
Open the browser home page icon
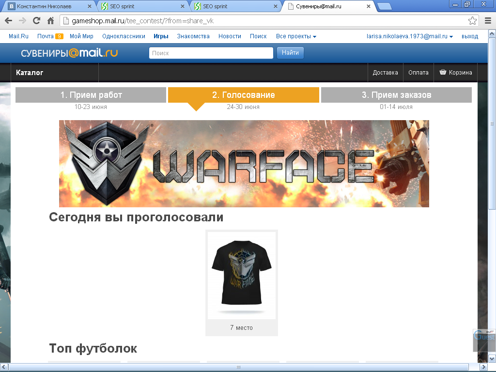pyautogui.click(x=50, y=21)
